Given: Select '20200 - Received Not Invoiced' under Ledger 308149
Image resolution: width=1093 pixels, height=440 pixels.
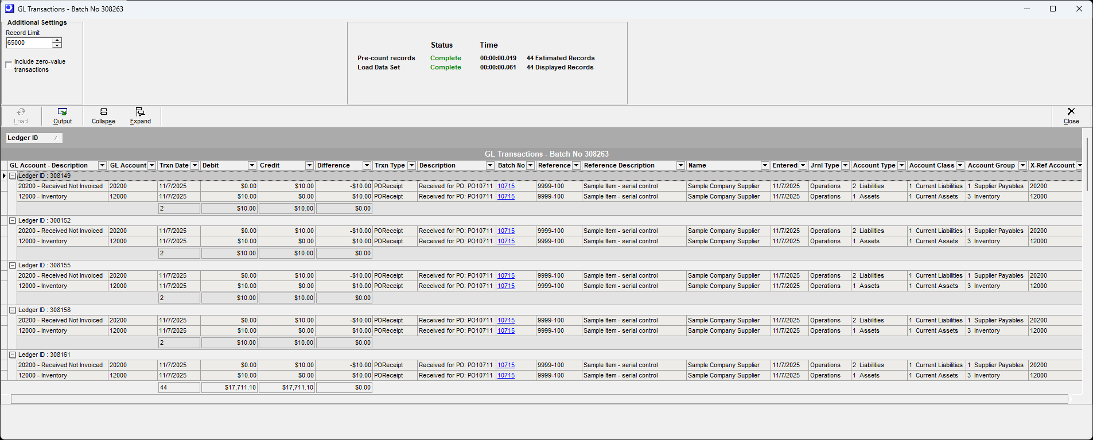Looking at the screenshot, I should 60,186.
